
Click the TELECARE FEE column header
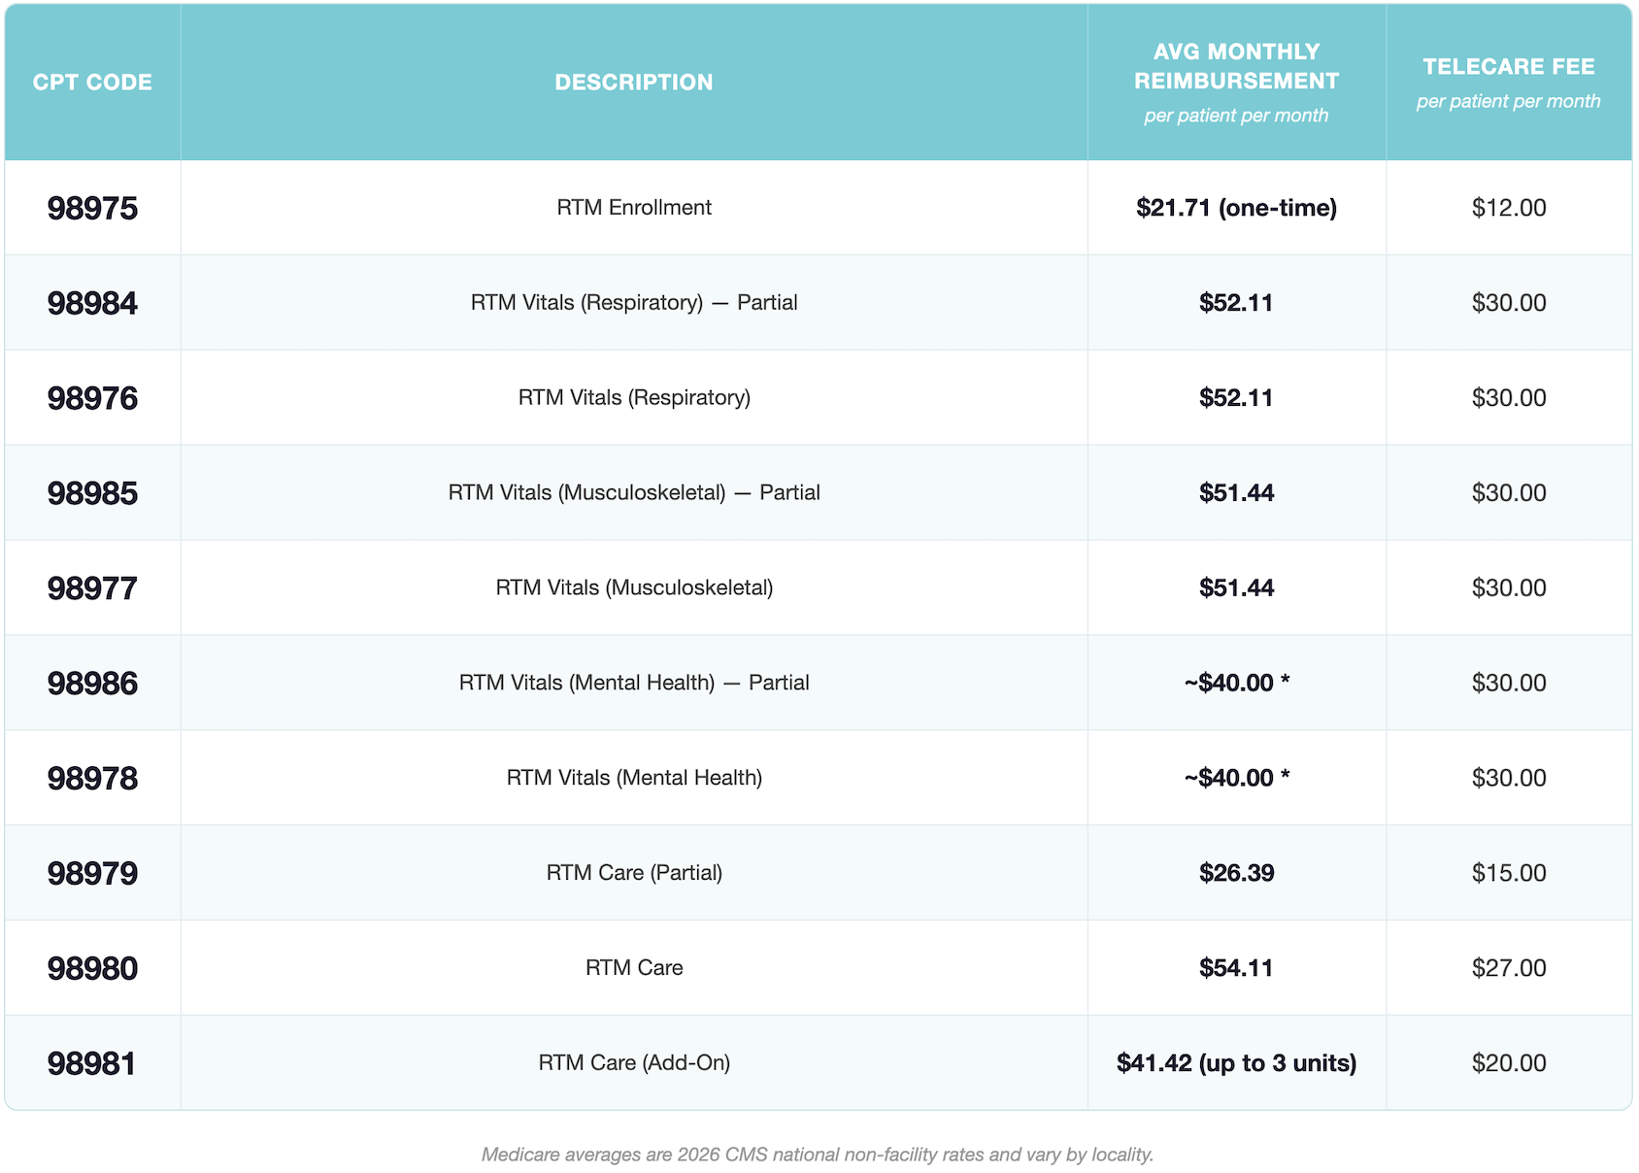click(x=1509, y=67)
